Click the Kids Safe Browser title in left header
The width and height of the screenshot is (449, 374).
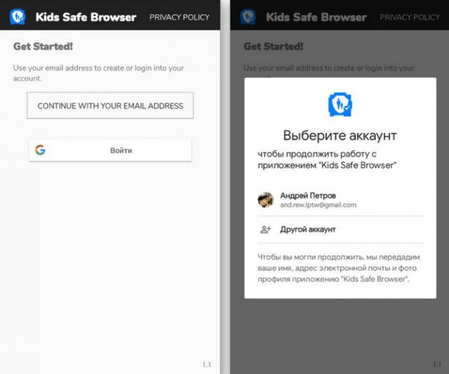point(86,17)
